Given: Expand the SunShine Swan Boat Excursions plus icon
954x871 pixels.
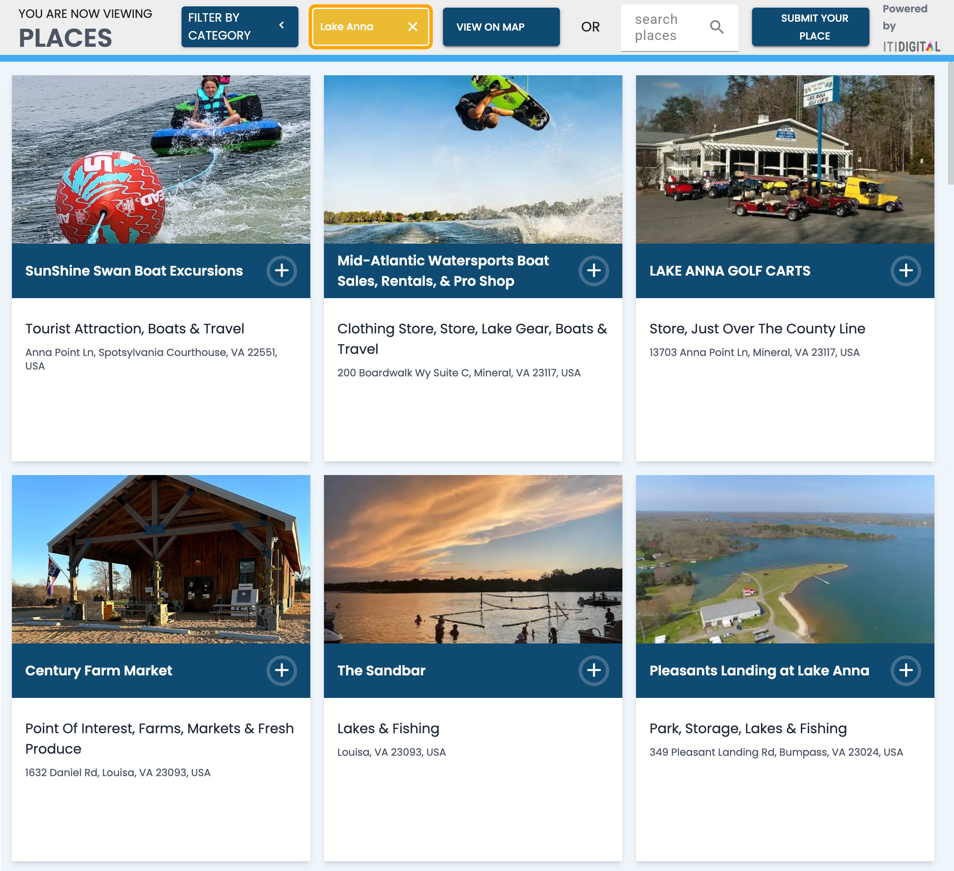Looking at the screenshot, I should (x=281, y=271).
